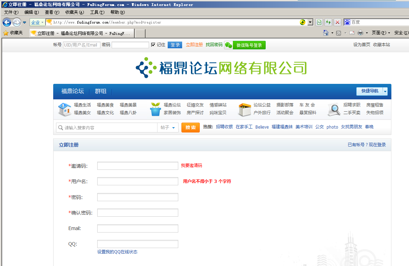
Task: Click the Refresh page icon
Action: [328, 22]
